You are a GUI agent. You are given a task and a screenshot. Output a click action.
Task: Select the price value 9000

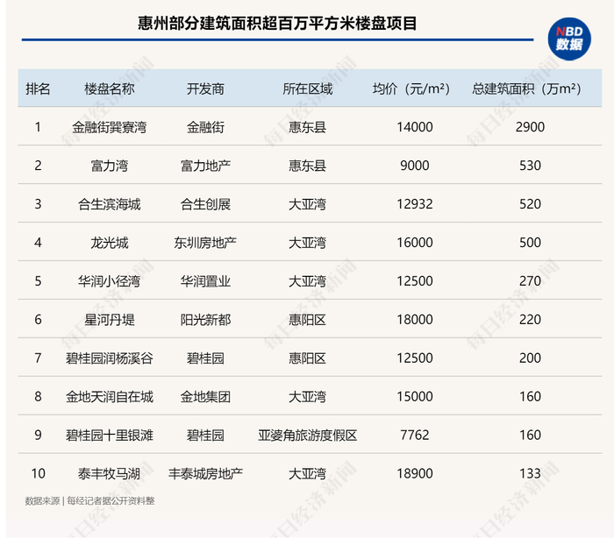click(x=415, y=166)
